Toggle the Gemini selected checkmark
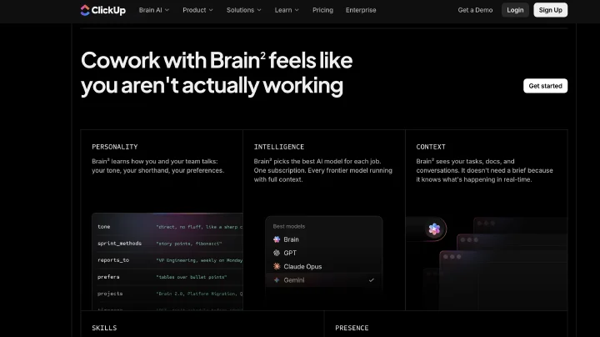This screenshot has height=337, width=600. pyautogui.click(x=371, y=280)
